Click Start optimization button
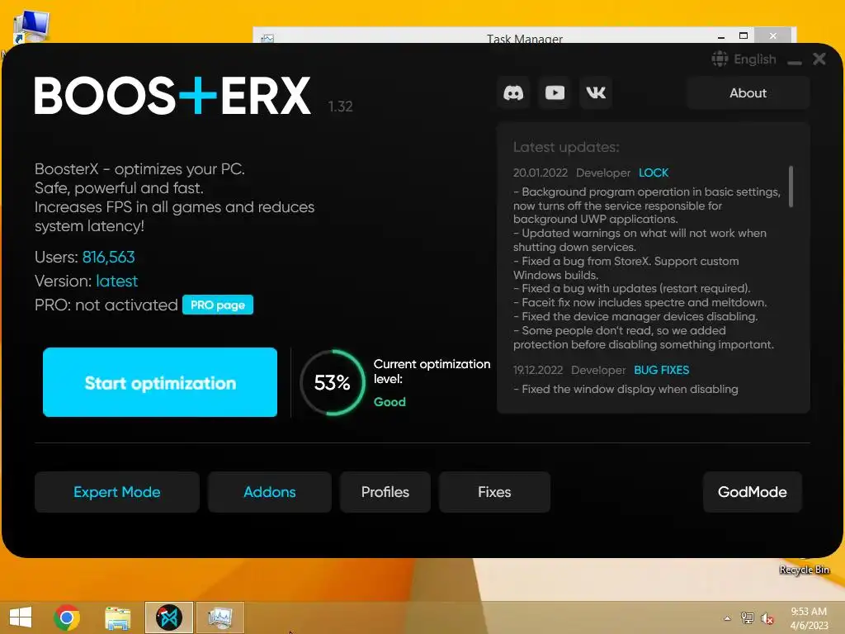Screen dimensions: 845x634 (160, 382)
